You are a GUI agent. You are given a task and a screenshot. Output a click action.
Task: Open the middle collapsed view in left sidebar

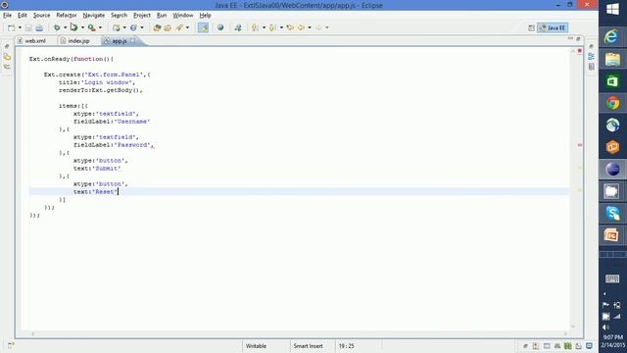click(x=7, y=57)
